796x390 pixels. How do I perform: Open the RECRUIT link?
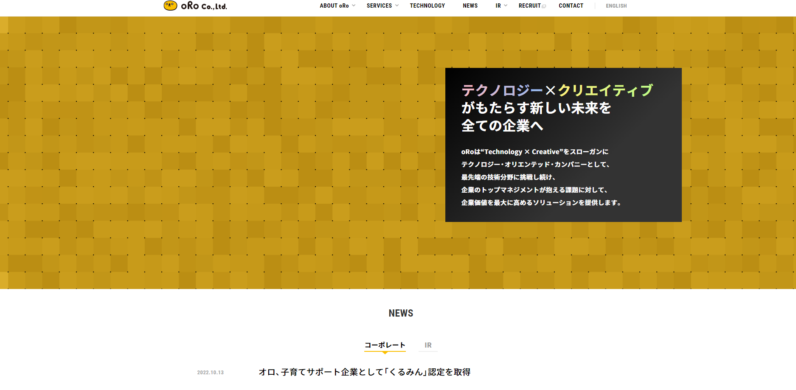(529, 6)
